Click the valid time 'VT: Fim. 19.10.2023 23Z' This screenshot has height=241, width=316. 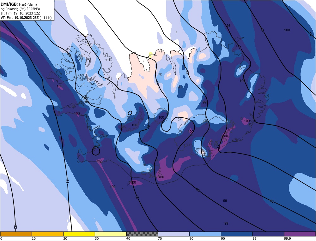pyautogui.click(x=20, y=18)
